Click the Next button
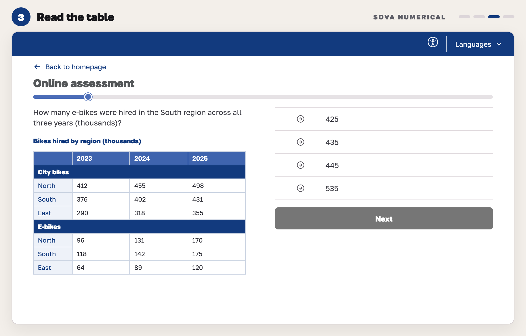 point(384,218)
